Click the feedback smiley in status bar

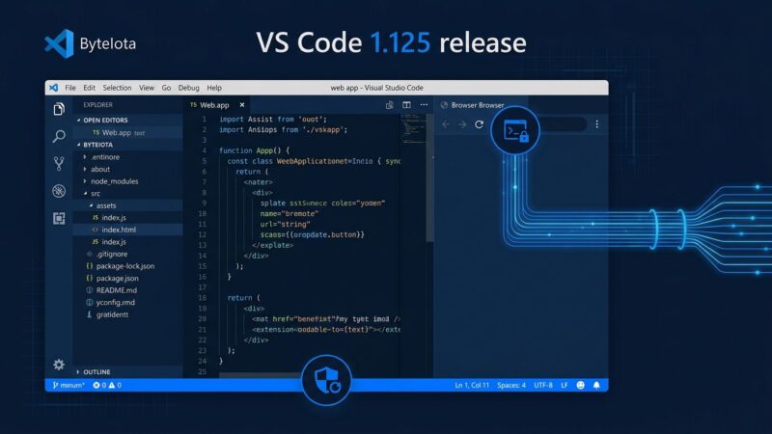coord(581,385)
